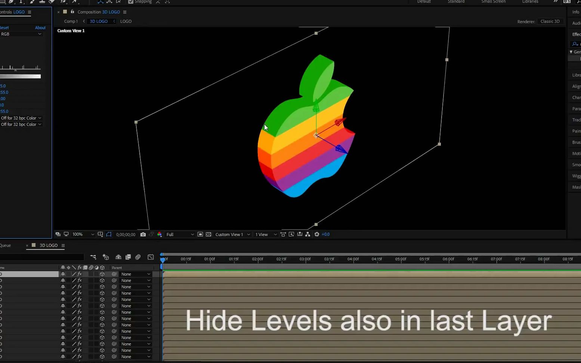581x363 pixels.
Task: Enable Frame Blending for the composition
Action: pos(128,257)
